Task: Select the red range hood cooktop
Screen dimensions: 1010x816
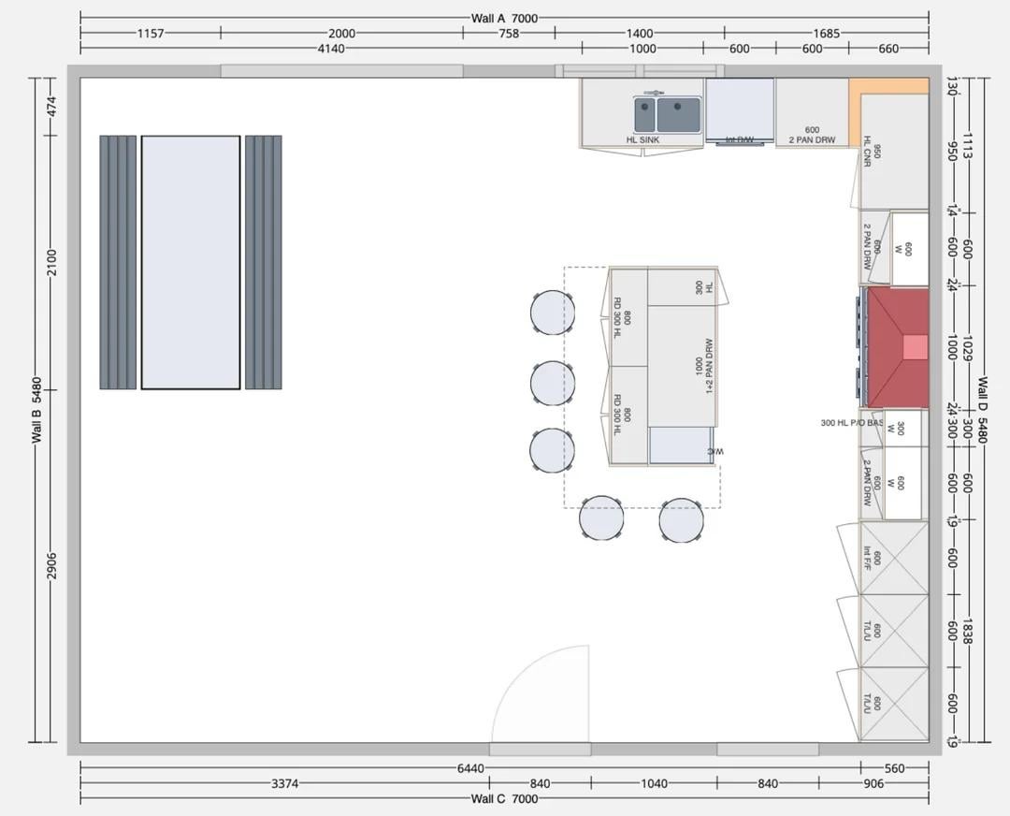Action: click(x=897, y=348)
